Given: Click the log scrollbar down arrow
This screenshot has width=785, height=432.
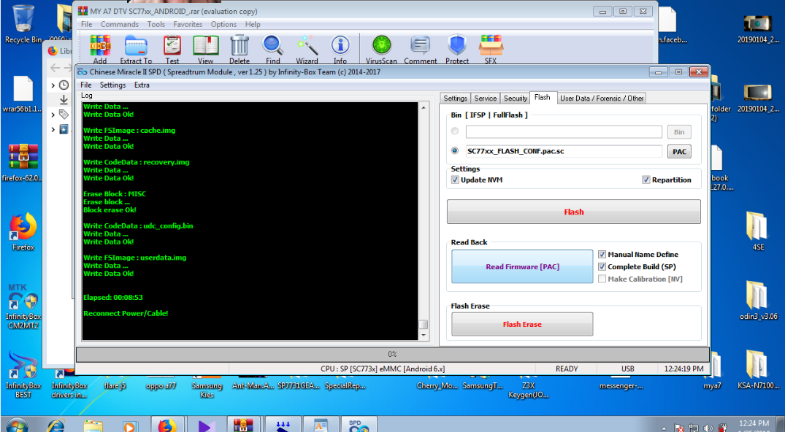Looking at the screenshot, I should pos(424,336).
